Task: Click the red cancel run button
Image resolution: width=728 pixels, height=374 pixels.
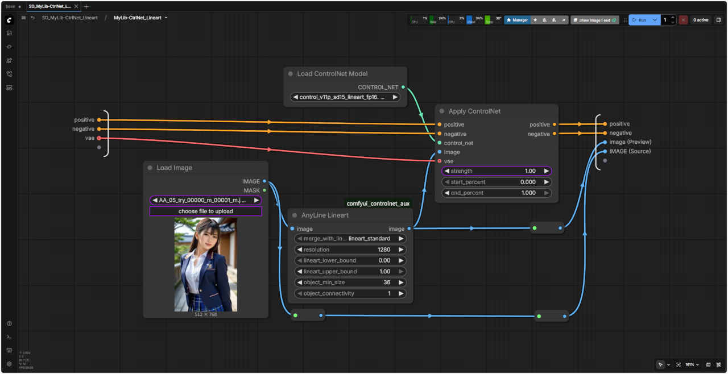Action: (x=683, y=20)
